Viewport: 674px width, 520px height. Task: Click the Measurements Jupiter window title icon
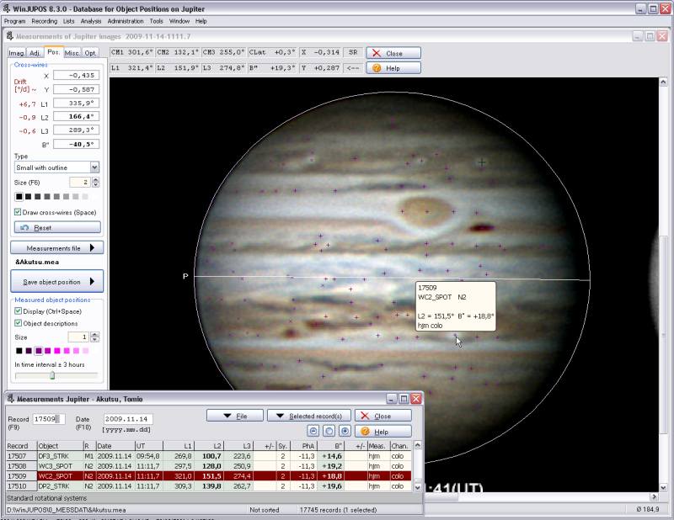(x=11, y=399)
